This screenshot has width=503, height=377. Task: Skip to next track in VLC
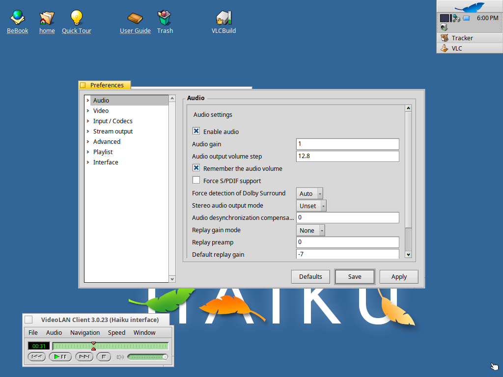pyautogui.click(x=84, y=357)
